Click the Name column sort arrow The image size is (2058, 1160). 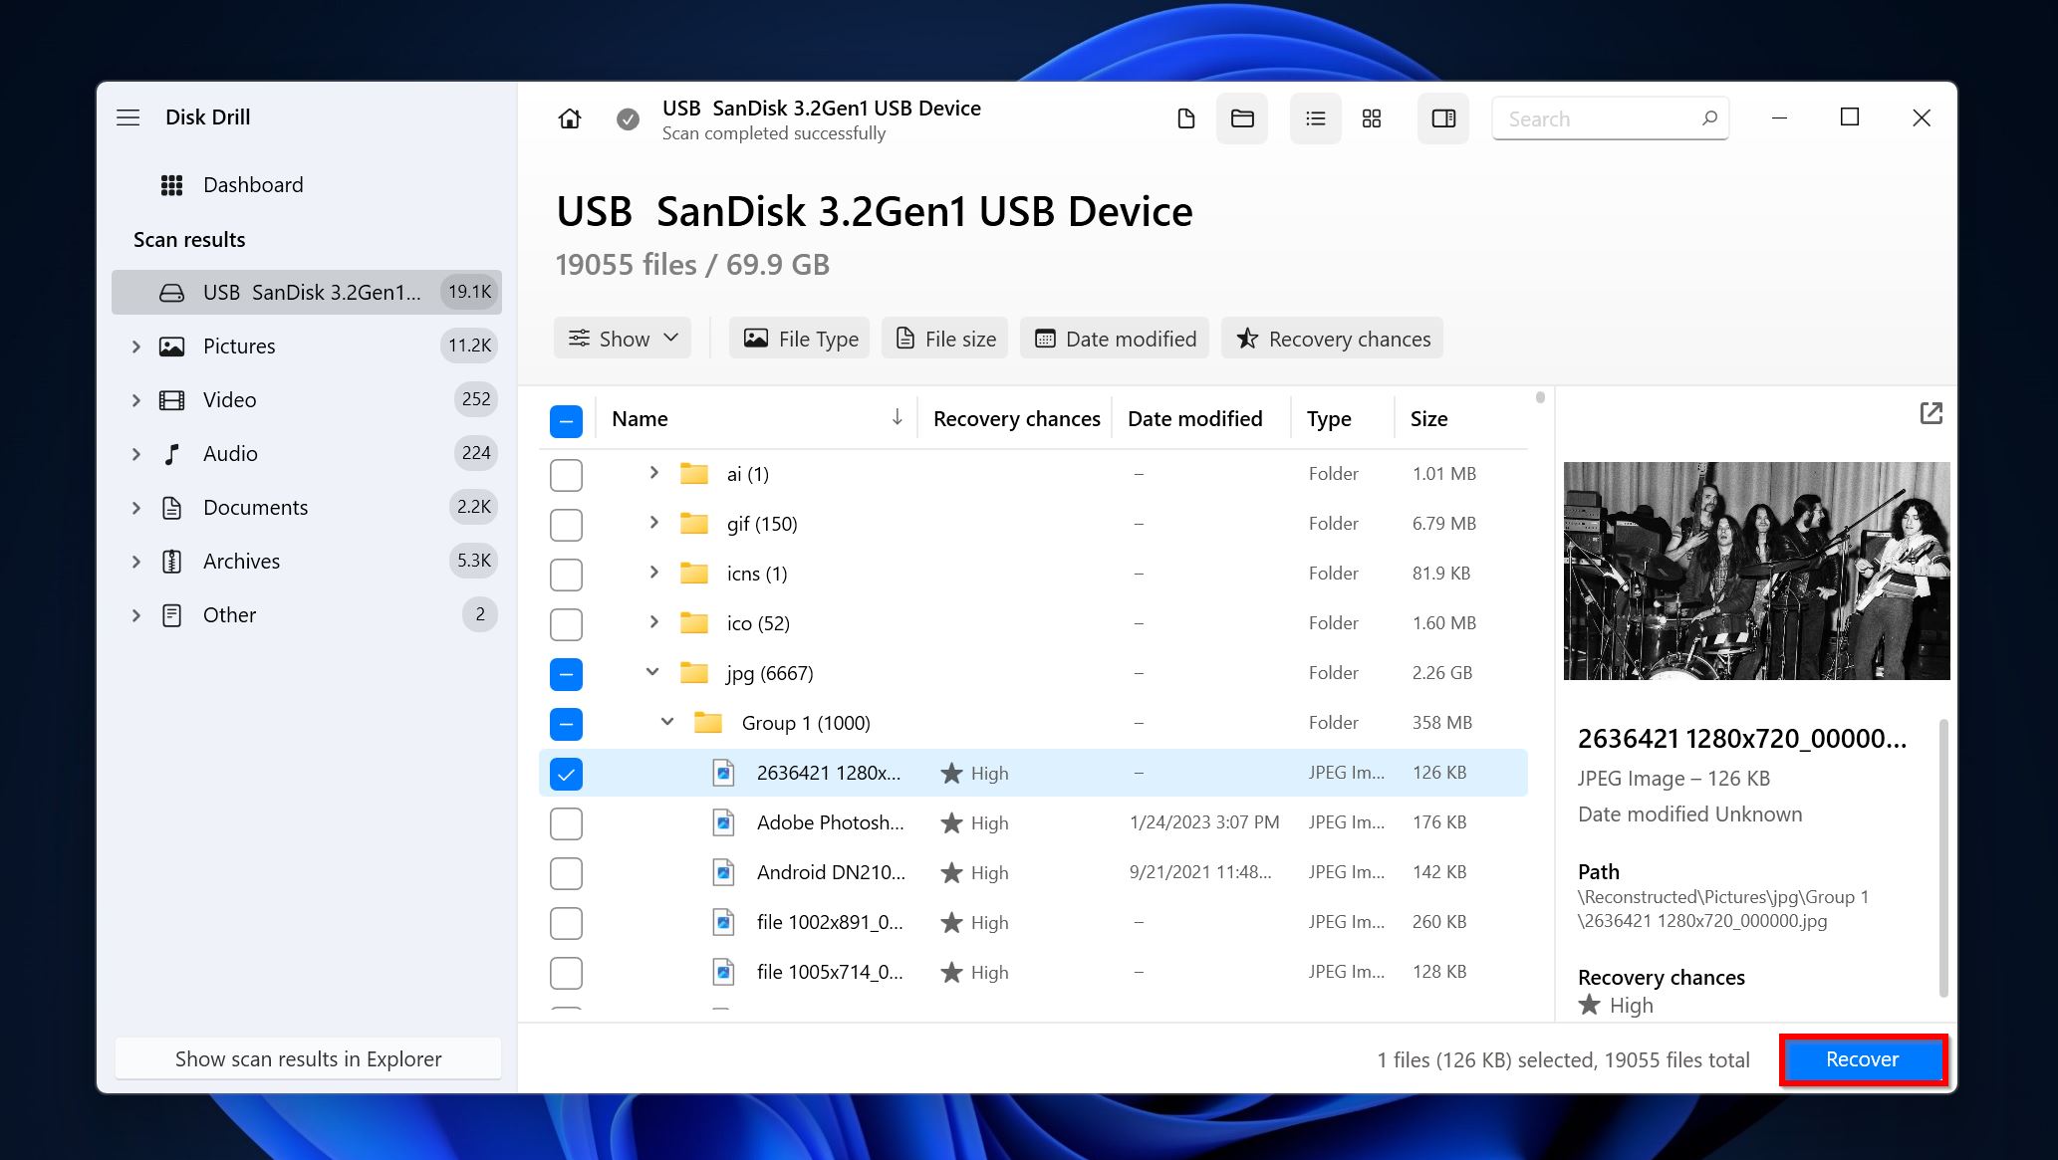(x=897, y=417)
